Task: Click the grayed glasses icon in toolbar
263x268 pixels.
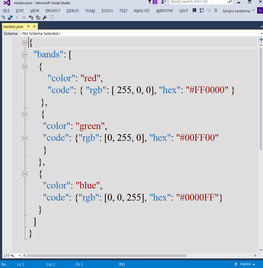Action: [x=52, y=17]
